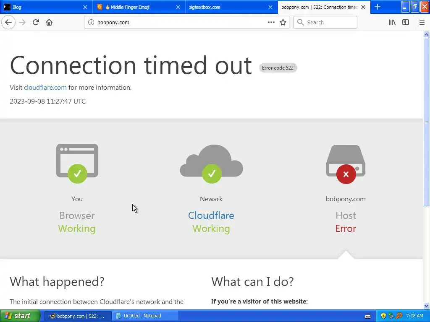430x322 pixels.
Task: Open a new tab with plus button
Action: click(x=378, y=7)
